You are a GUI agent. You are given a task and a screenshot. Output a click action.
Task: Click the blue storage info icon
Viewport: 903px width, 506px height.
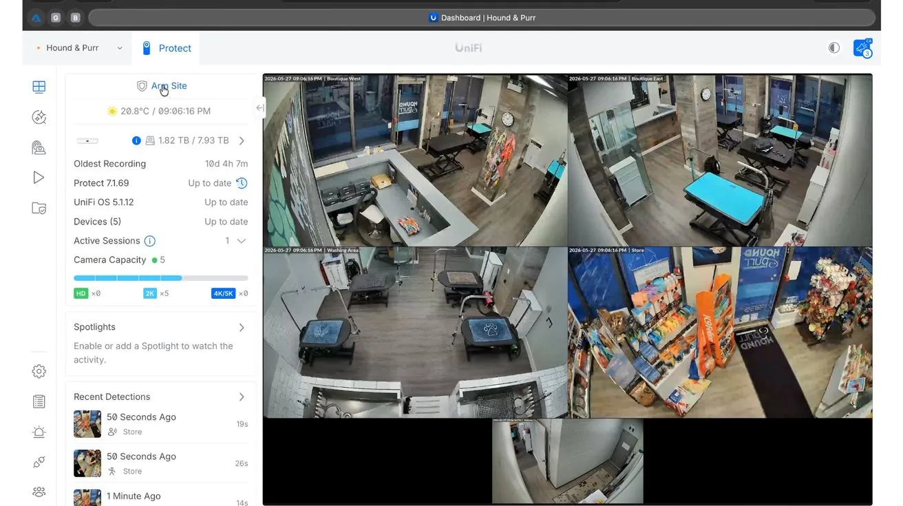[136, 140]
